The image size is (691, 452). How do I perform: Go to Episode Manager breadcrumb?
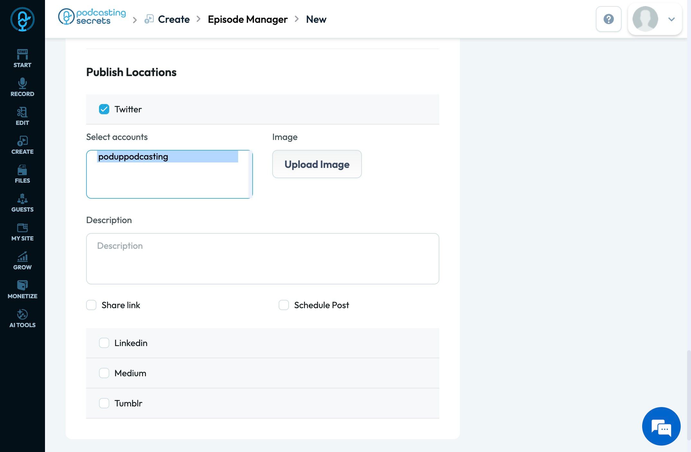[x=247, y=19]
